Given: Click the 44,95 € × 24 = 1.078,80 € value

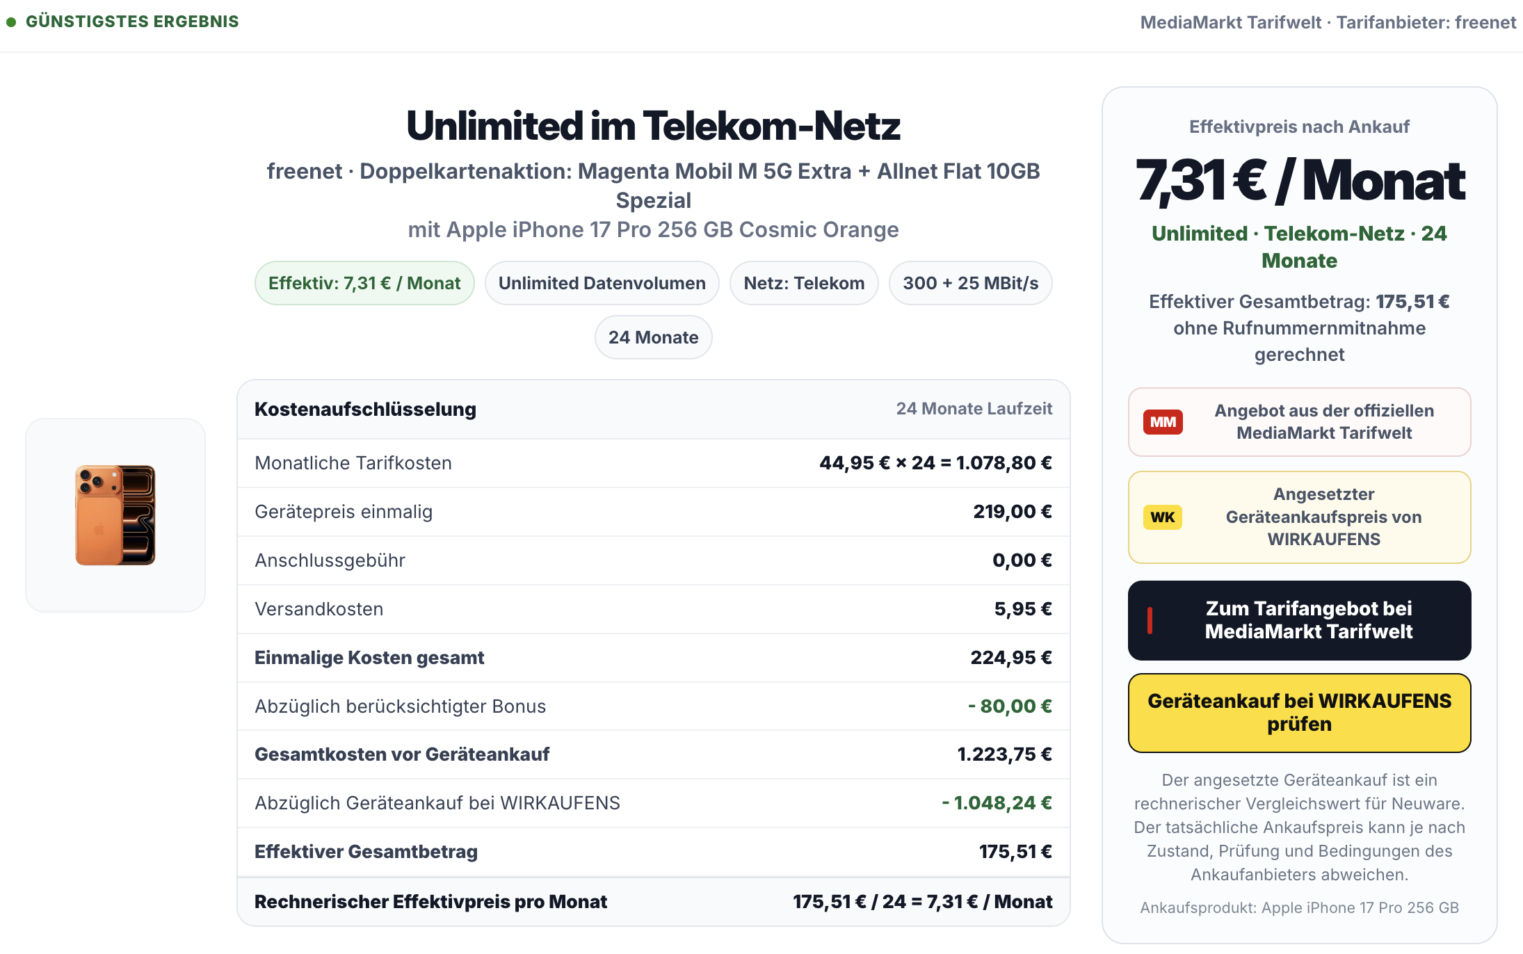Looking at the screenshot, I should click(x=935, y=463).
